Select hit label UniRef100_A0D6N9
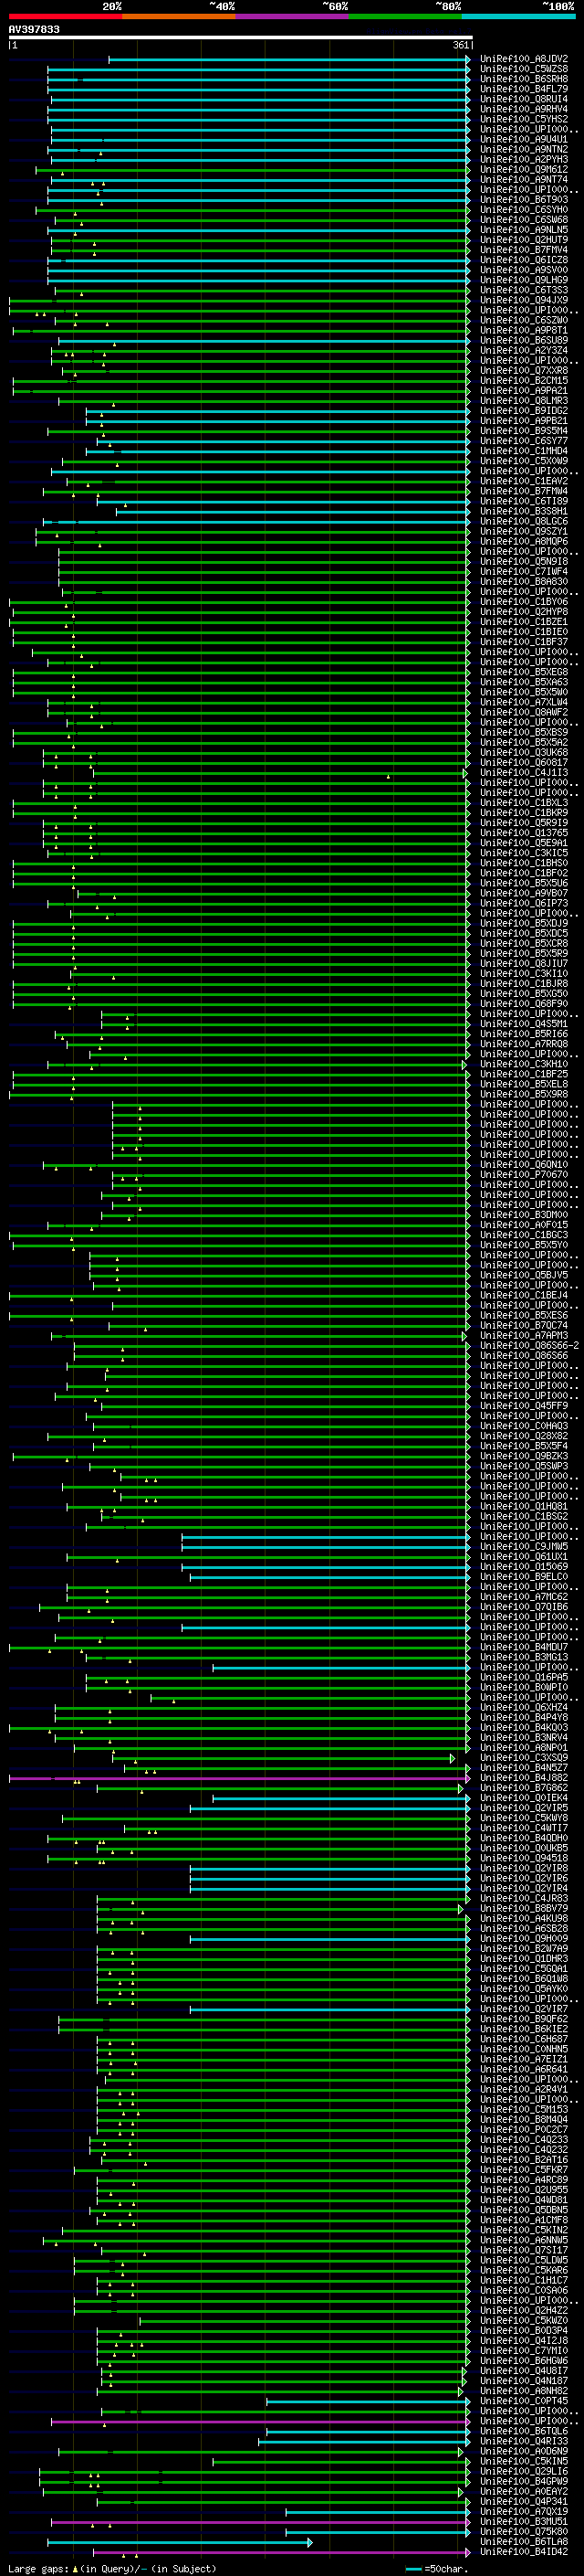The image size is (584, 2576). click(x=524, y=2451)
